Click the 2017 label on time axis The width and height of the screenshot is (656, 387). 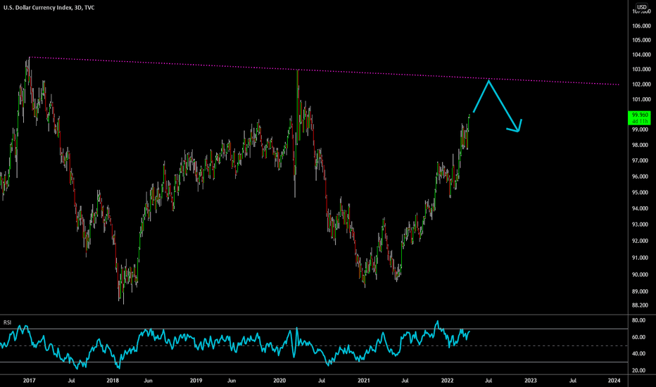(30, 380)
